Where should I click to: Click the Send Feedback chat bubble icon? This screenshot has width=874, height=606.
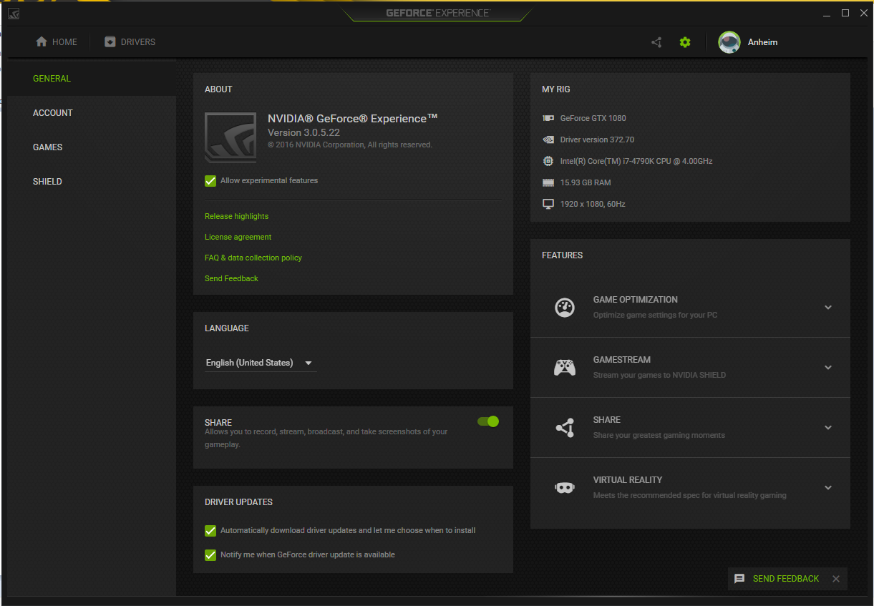pyautogui.click(x=739, y=579)
